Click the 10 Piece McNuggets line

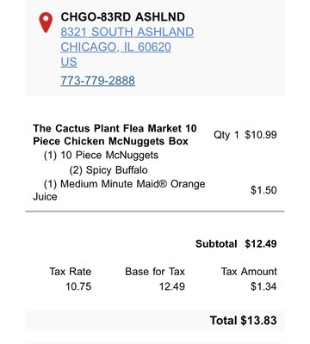point(101,156)
